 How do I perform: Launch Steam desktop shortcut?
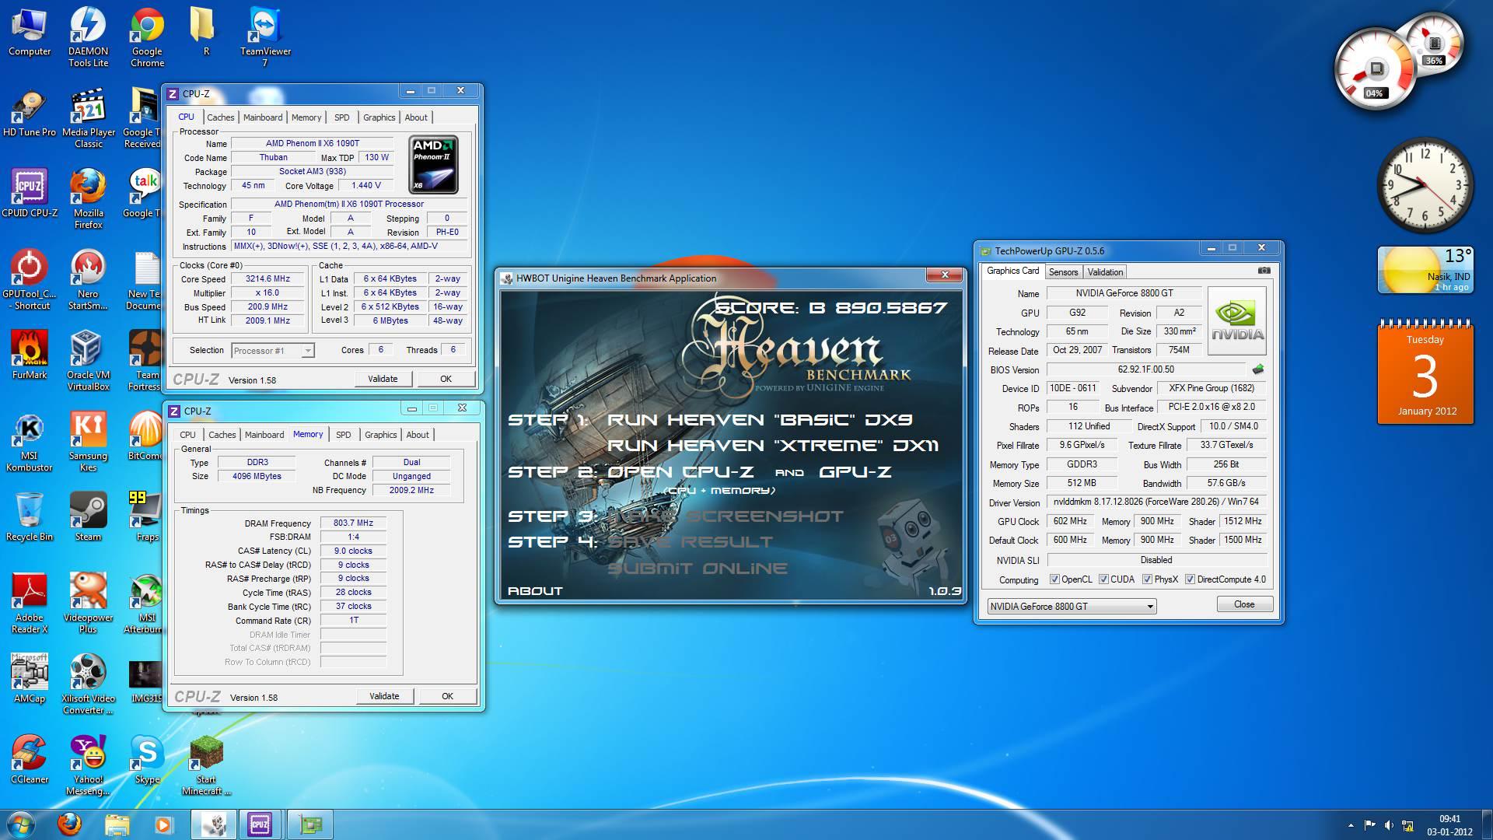point(88,517)
